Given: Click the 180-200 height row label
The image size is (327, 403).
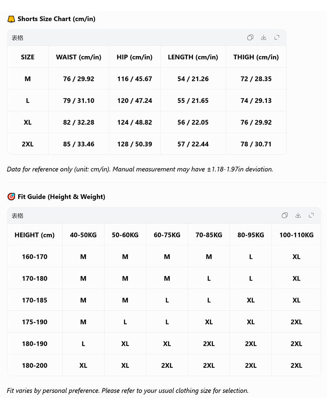Looking at the screenshot, I should [x=34, y=366].
